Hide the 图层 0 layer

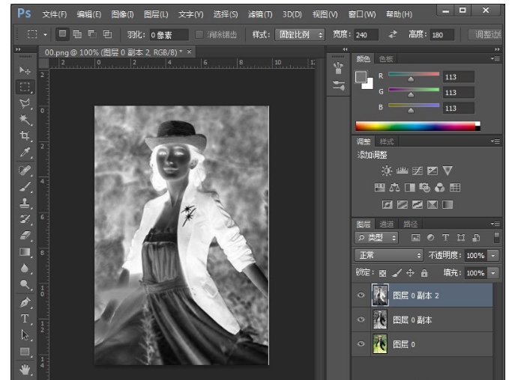click(361, 344)
